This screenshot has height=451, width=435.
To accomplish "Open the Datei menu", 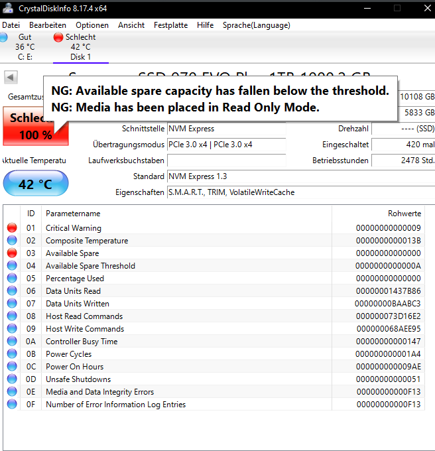I will coord(11,25).
